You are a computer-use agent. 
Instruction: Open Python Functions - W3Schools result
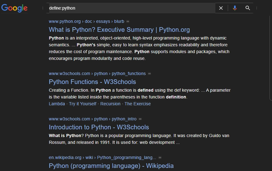pos(92,82)
